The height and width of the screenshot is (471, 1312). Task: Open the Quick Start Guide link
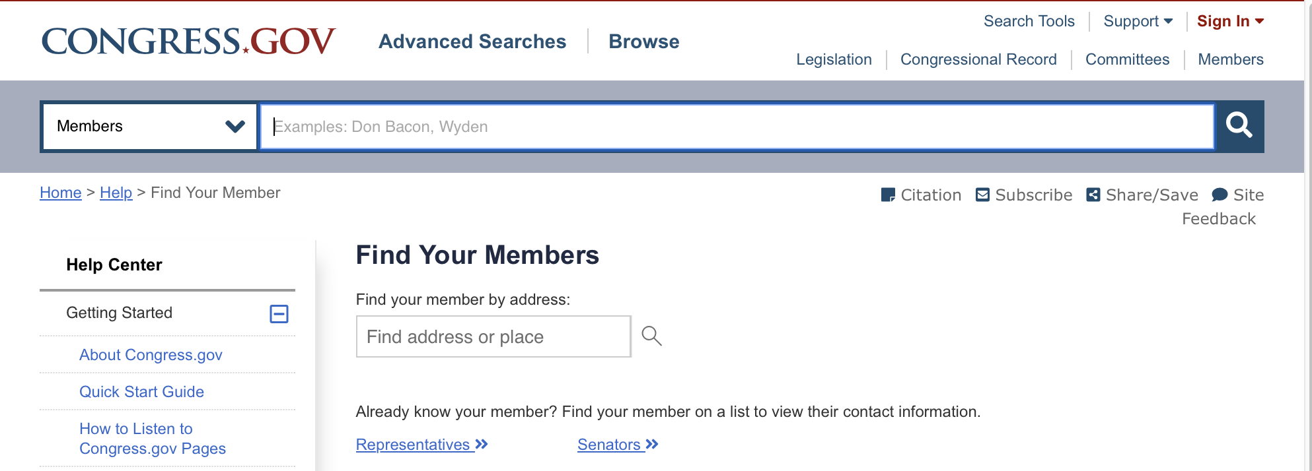tap(141, 392)
